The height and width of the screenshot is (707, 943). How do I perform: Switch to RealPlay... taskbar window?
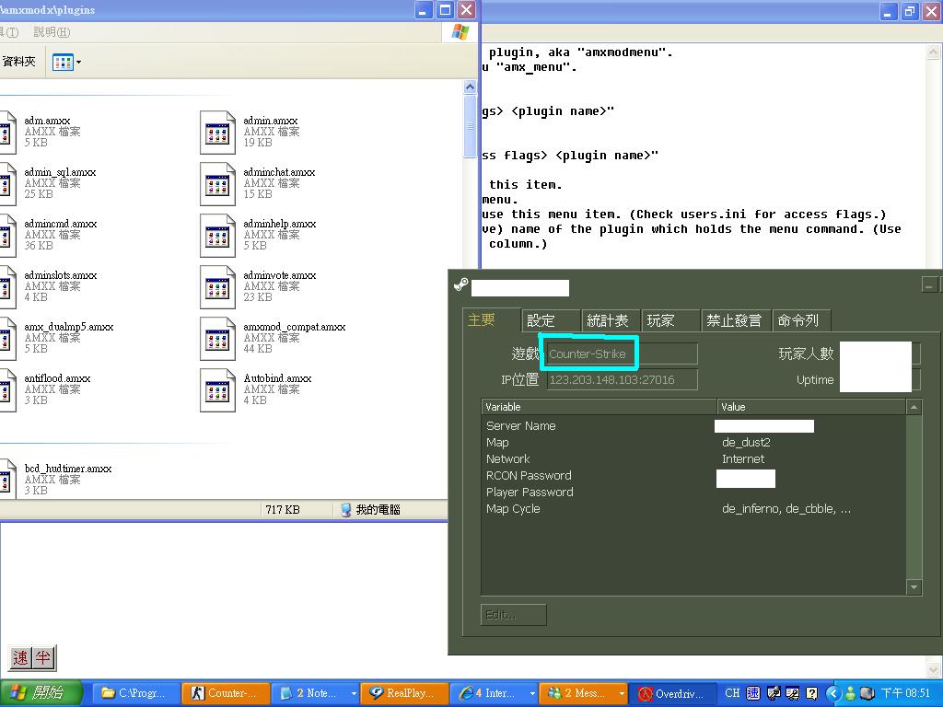pyautogui.click(x=405, y=694)
